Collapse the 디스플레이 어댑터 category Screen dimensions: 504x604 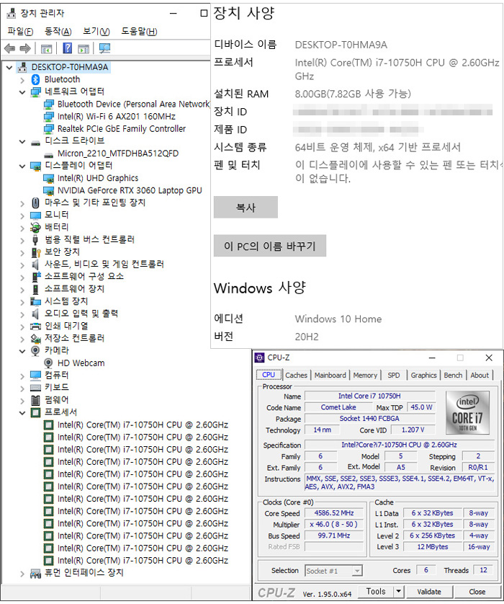coord(22,166)
